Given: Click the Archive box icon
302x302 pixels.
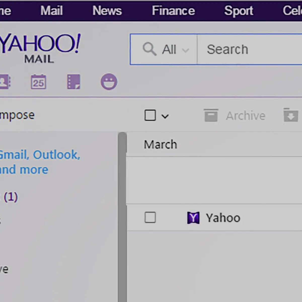Looking at the screenshot, I should click(x=211, y=115).
